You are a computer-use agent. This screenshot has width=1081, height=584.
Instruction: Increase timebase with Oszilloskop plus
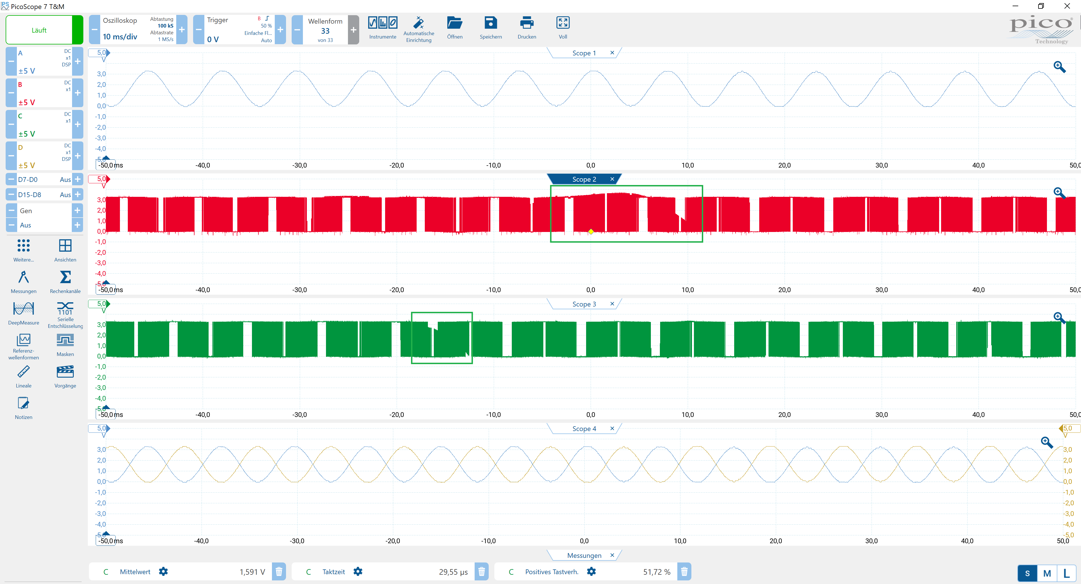tap(182, 29)
